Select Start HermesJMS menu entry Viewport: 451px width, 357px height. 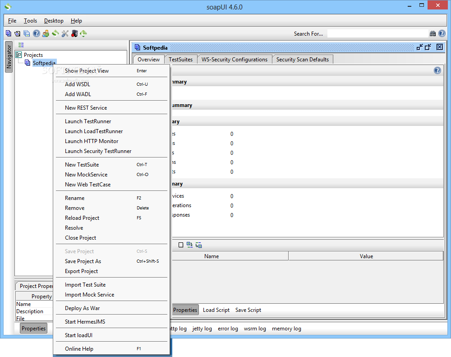[x=111, y=322]
